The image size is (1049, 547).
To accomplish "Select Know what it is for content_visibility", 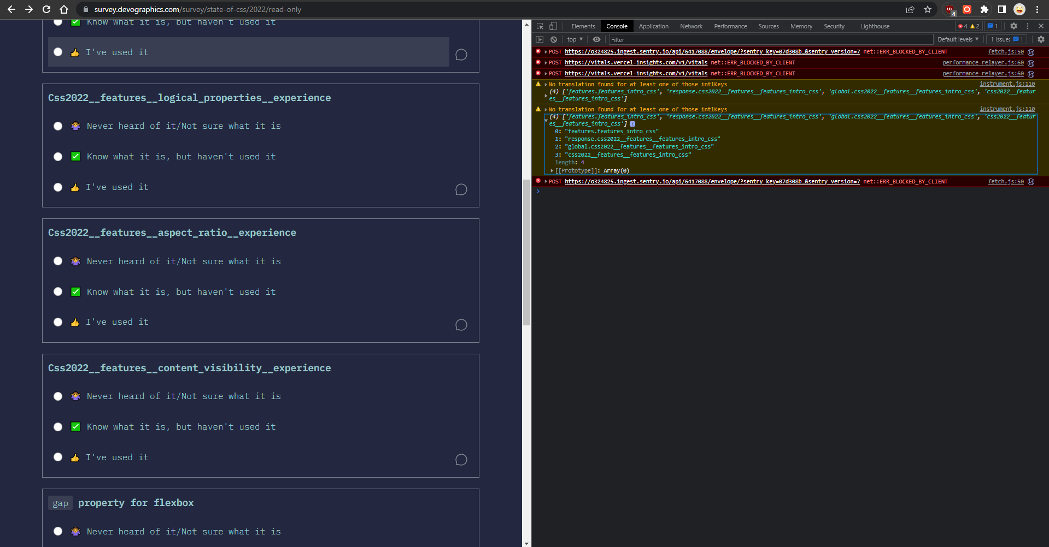I will coord(58,427).
